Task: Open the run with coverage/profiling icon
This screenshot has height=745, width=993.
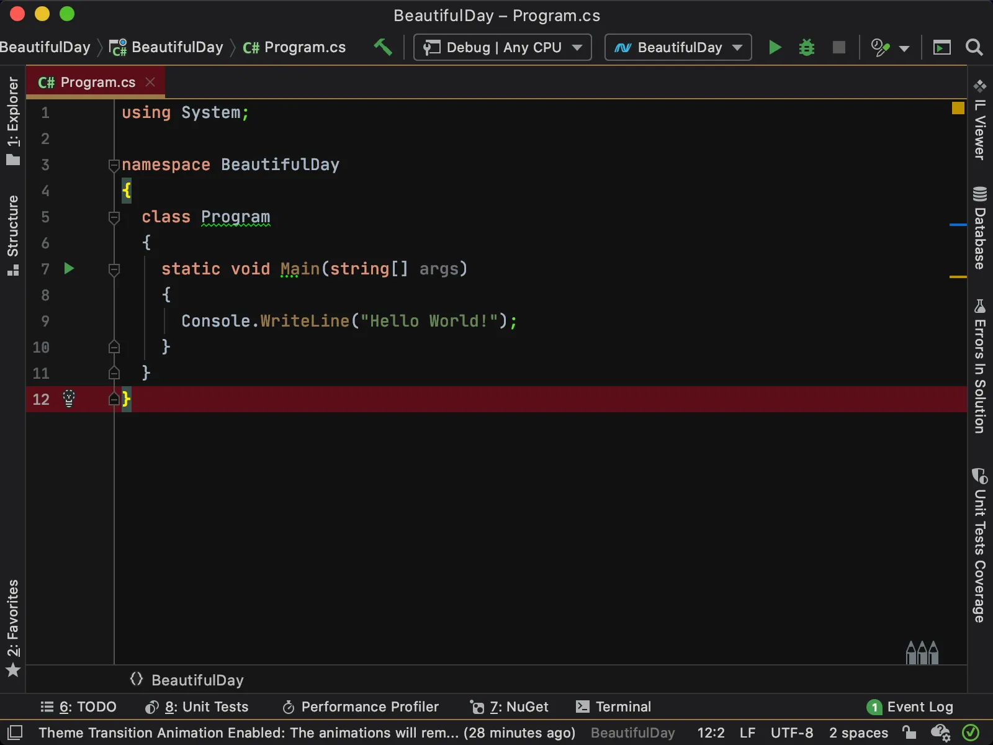Action: [x=880, y=48]
